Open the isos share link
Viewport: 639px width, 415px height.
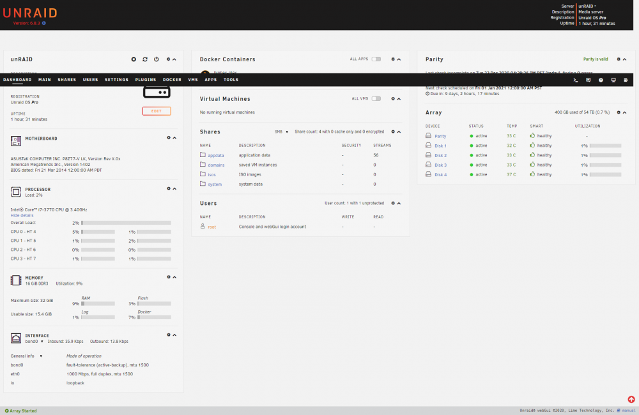point(212,175)
